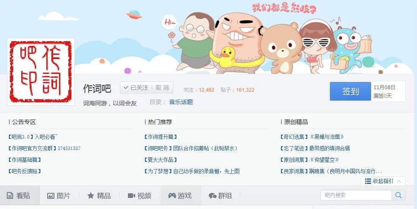Click the 群组 chat bubbles icon
Image resolution: width=417 pixels, height=209 pixels.
[213, 196]
